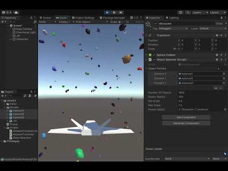The image size is (228, 171).
Task: Click the Number Of Objects field
Action: pos(202,93)
